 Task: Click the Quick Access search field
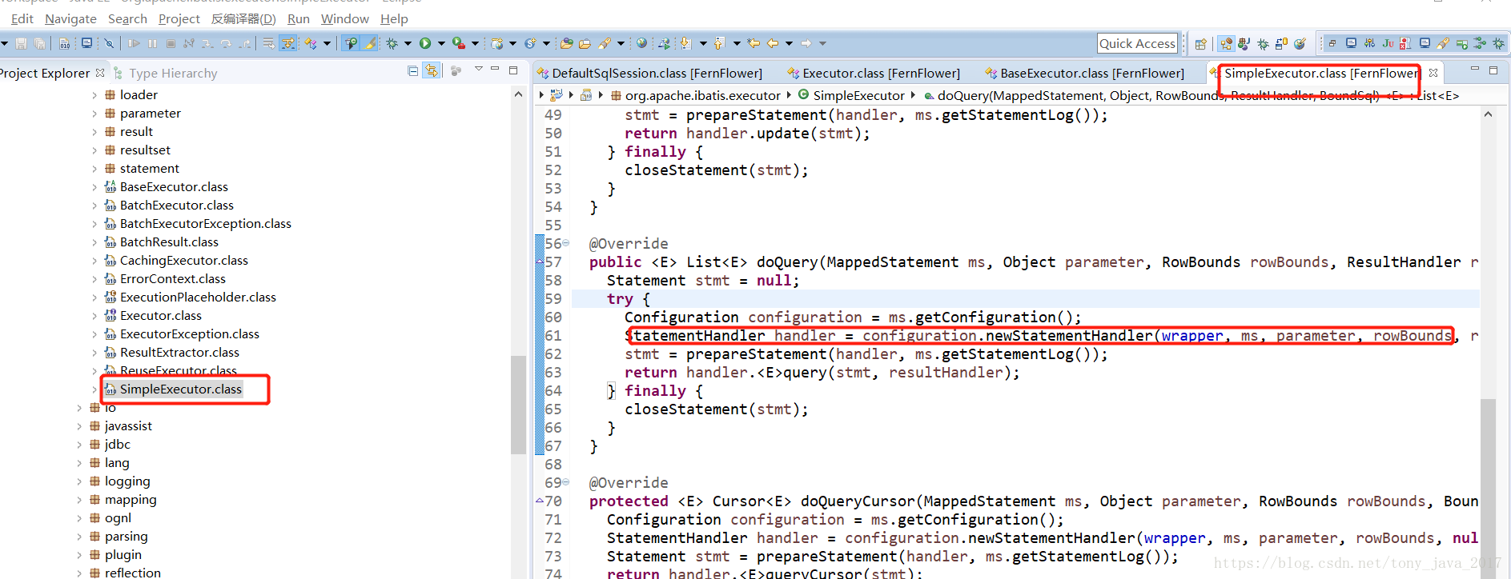click(x=1137, y=43)
